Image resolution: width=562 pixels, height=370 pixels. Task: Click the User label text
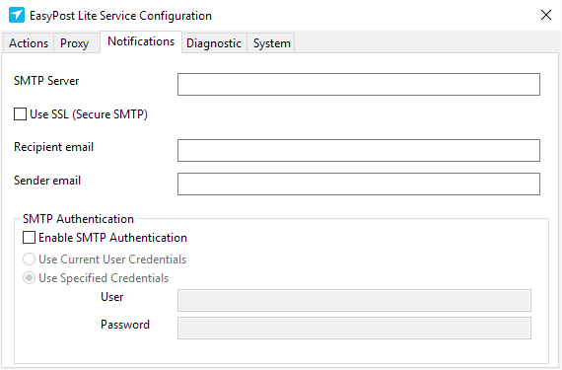(112, 297)
